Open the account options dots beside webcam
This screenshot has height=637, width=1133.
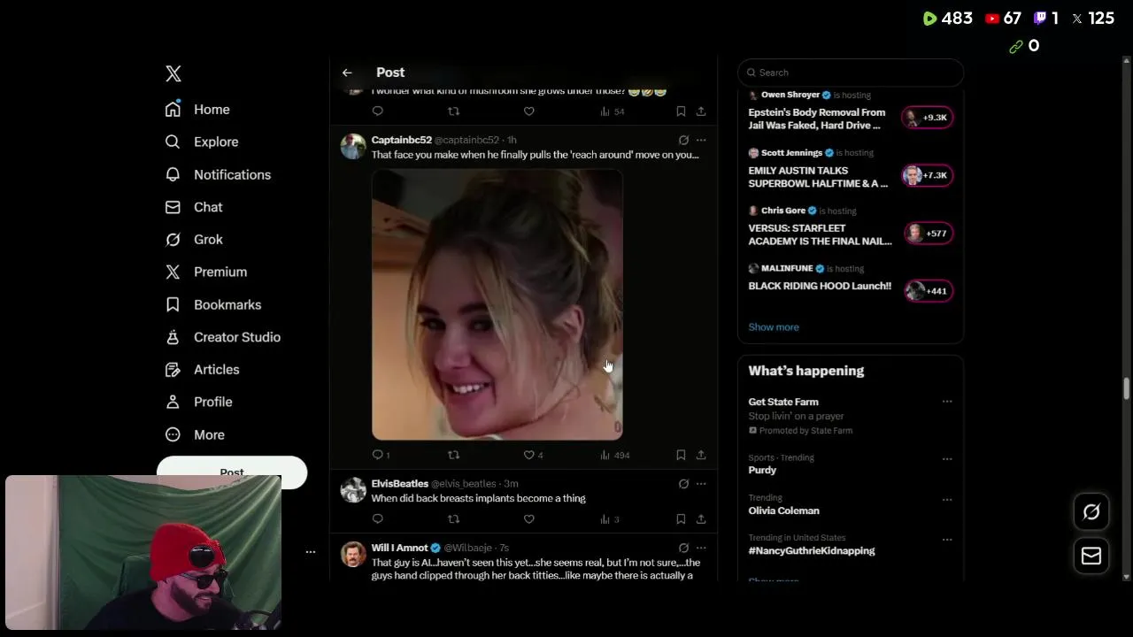(x=311, y=552)
